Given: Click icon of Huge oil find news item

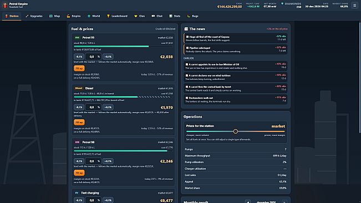Looking at the screenshot, I should pyautogui.click(x=187, y=37).
